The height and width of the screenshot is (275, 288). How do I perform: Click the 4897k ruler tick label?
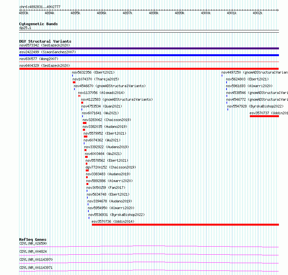127,13
